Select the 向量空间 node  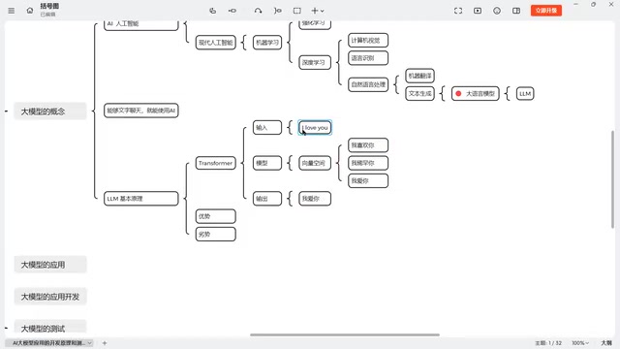click(x=315, y=163)
